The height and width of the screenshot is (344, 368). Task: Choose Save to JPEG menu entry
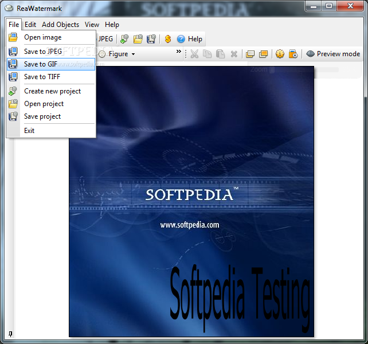coord(51,51)
